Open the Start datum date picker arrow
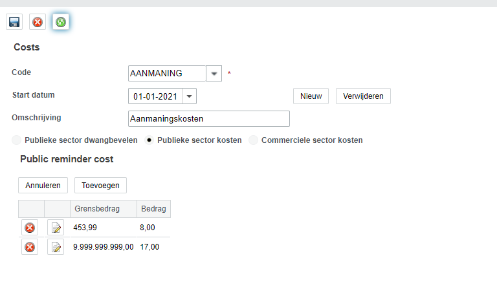The height and width of the screenshot is (302, 497). (x=189, y=96)
